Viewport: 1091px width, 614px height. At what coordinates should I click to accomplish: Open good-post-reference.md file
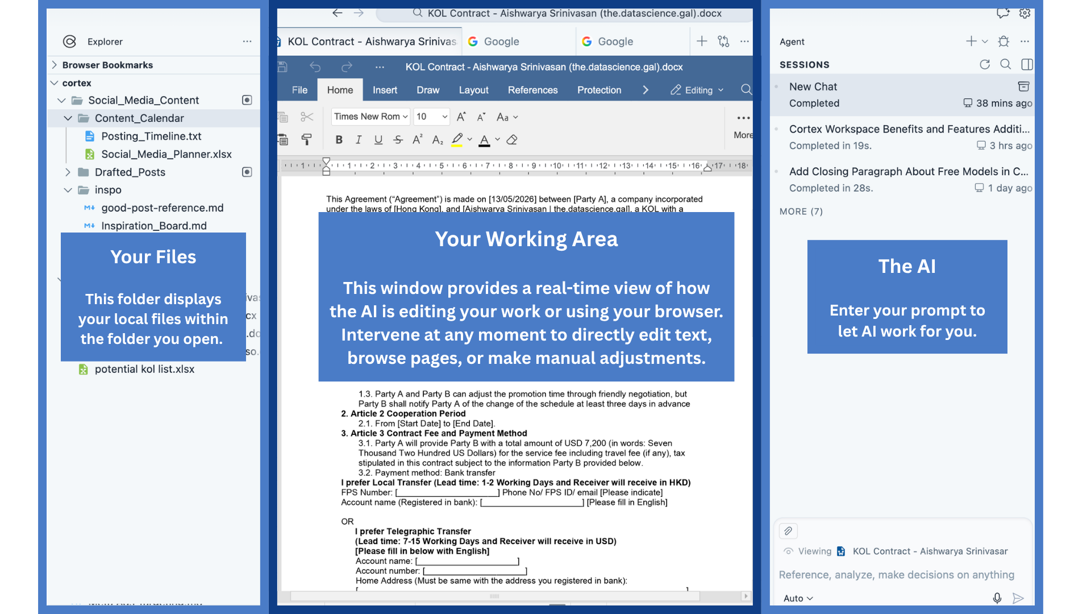point(162,208)
